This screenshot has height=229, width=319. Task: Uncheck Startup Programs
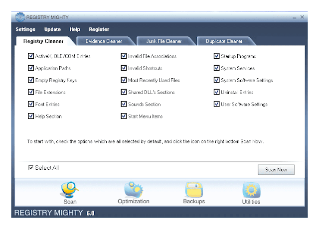(217, 56)
